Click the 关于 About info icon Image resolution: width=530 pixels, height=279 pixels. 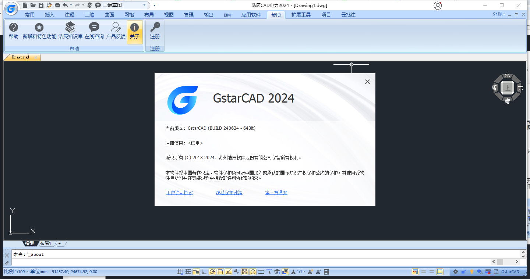click(x=135, y=32)
